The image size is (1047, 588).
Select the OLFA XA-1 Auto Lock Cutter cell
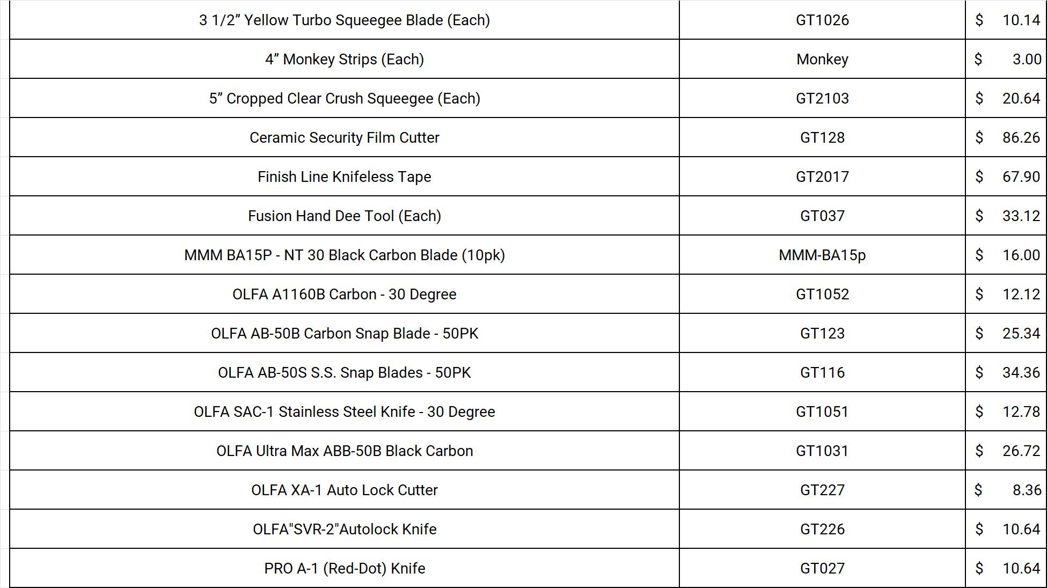coord(344,490)
